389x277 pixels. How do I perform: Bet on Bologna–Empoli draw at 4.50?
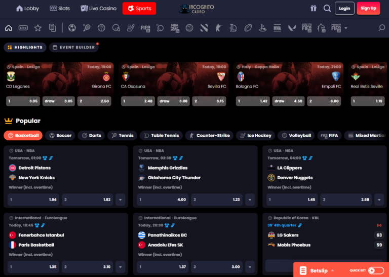pyautogui.click(x=289, y=101)
